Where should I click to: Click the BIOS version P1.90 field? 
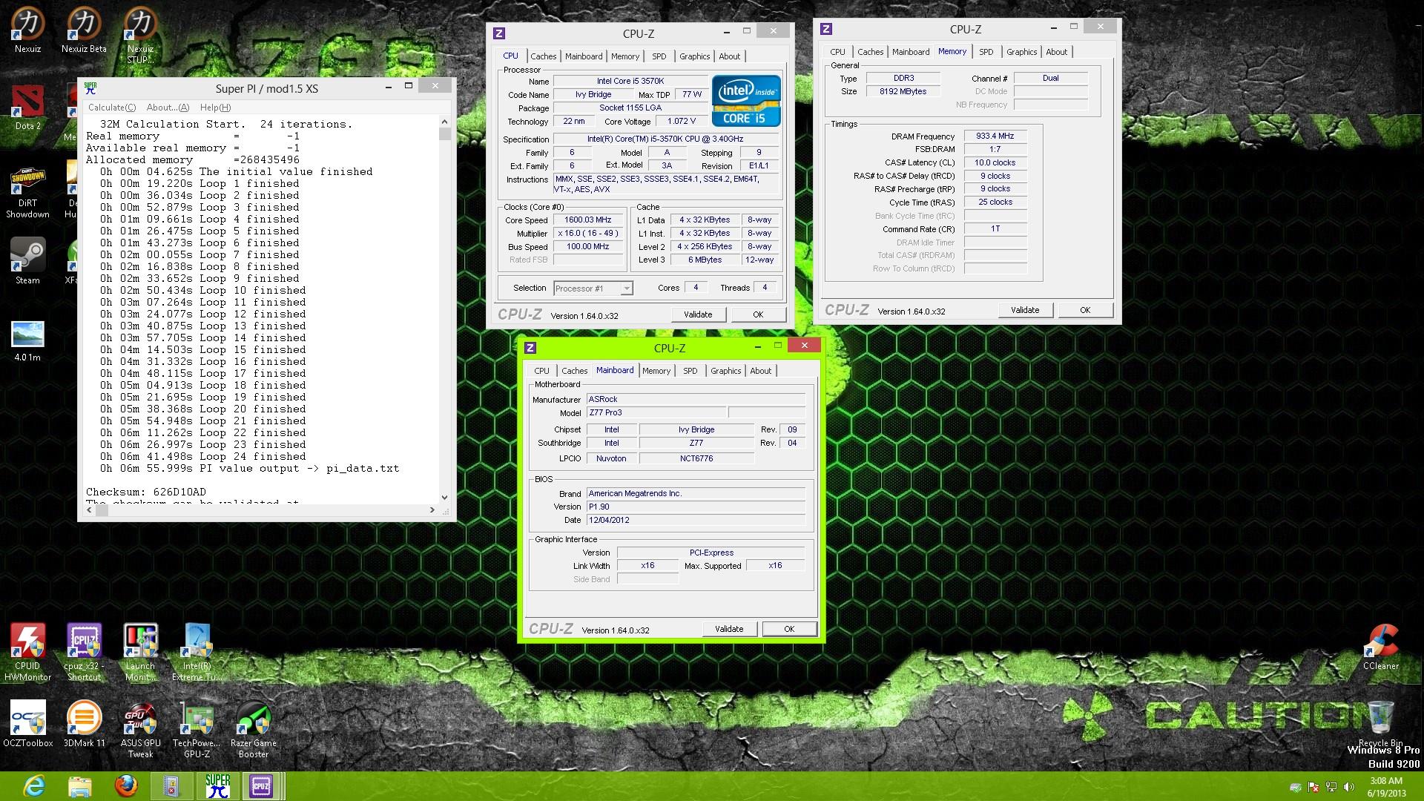(x=695, y=507)
